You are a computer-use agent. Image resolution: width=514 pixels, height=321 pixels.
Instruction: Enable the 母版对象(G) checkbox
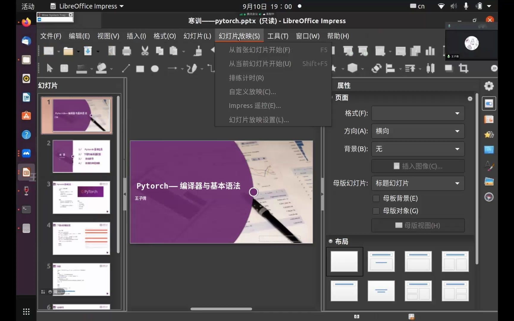tap(376, 211)
